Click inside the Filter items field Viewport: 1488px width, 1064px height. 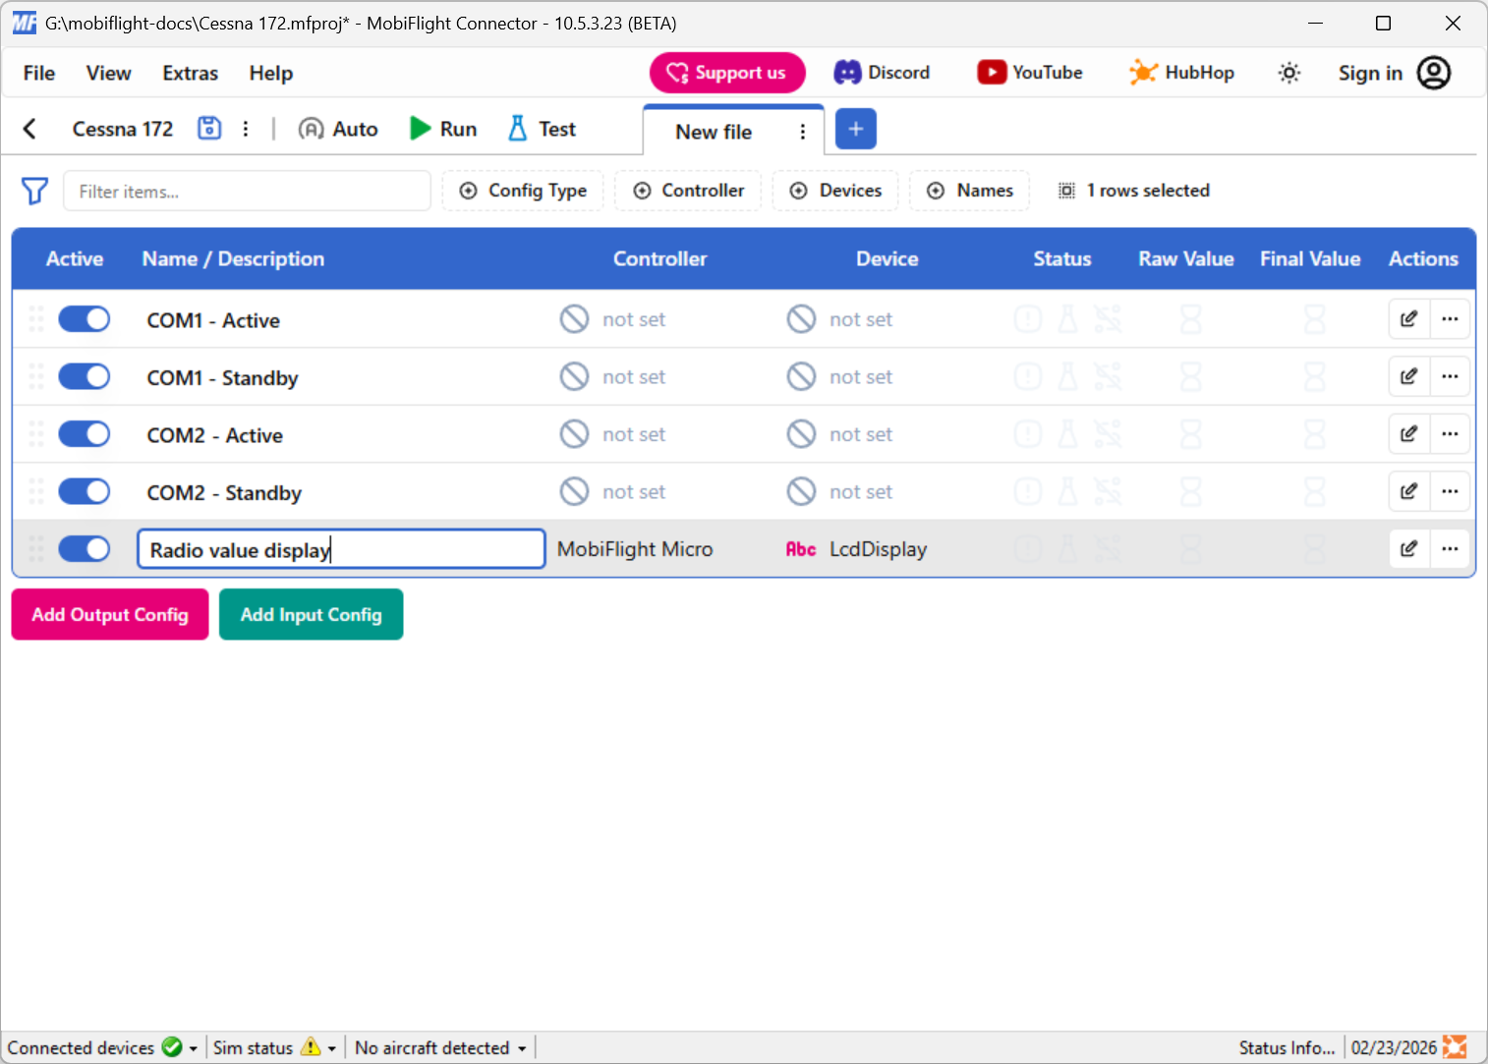(246, 191)
